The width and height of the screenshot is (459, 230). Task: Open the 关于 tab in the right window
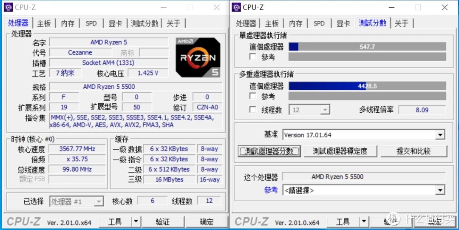point(401,23)
